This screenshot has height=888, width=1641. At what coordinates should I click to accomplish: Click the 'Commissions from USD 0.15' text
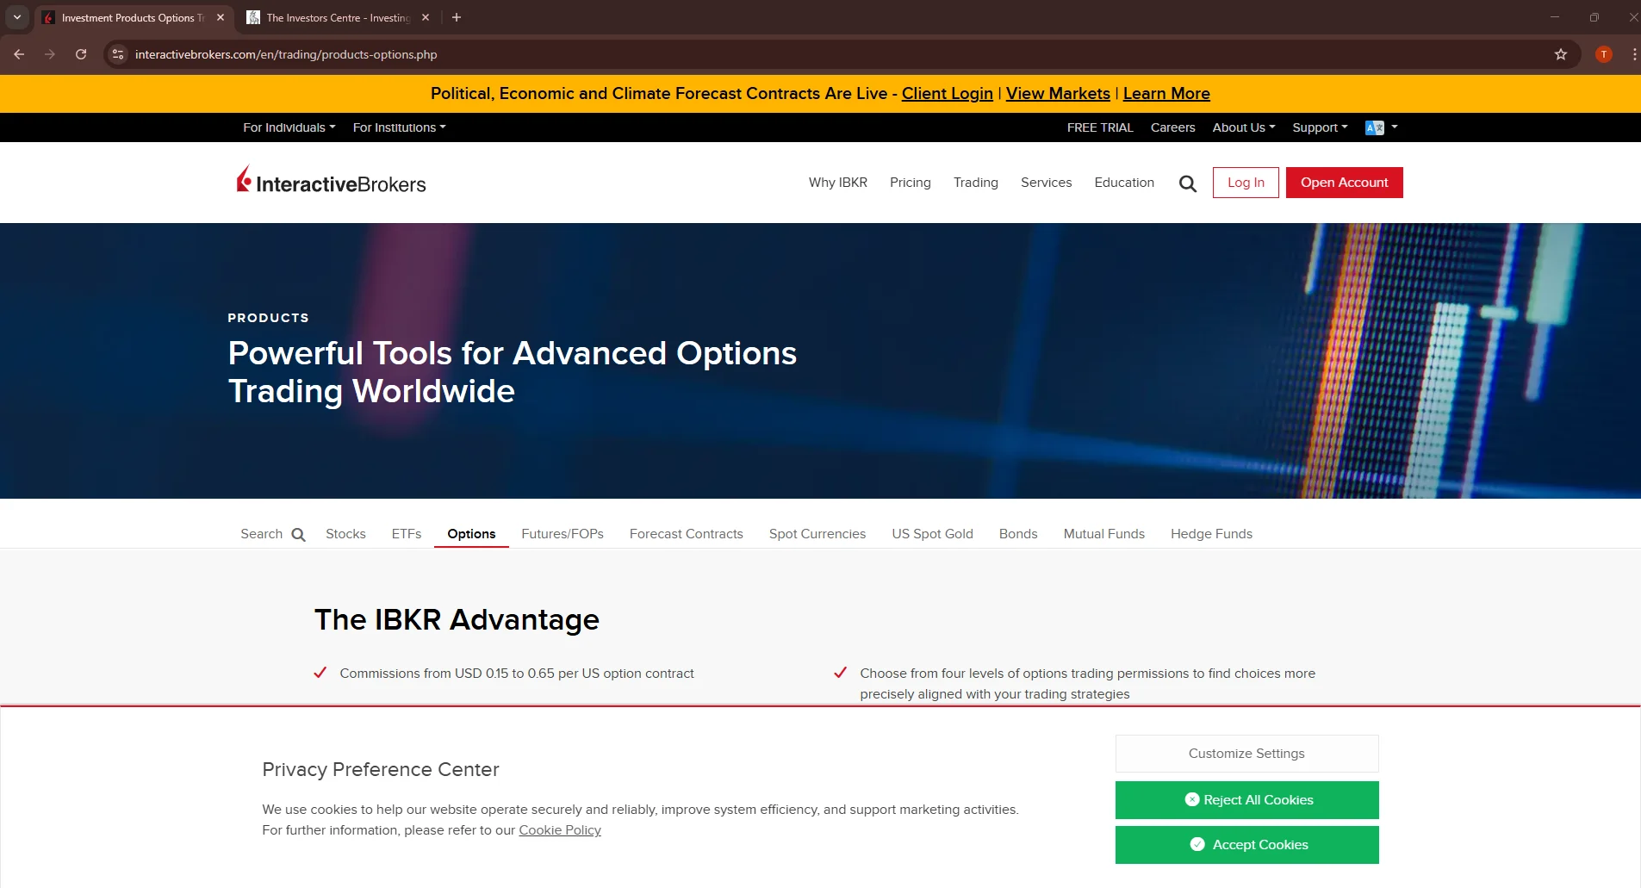coord(517,674)
